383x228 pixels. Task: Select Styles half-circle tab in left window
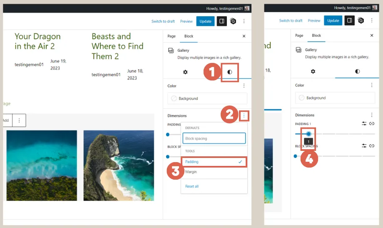(230, 72)
